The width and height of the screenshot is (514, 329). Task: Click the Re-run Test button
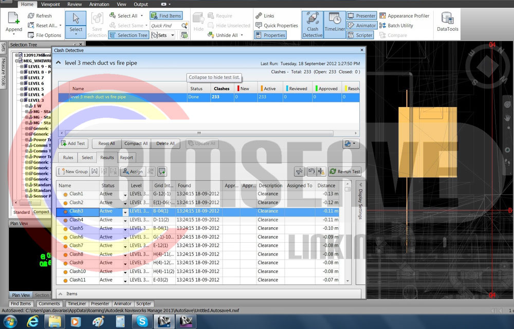click(344, 171)
